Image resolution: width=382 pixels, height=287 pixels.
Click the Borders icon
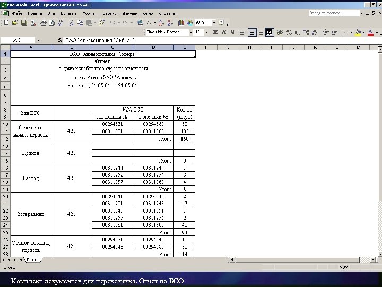[x=345, y=32]
